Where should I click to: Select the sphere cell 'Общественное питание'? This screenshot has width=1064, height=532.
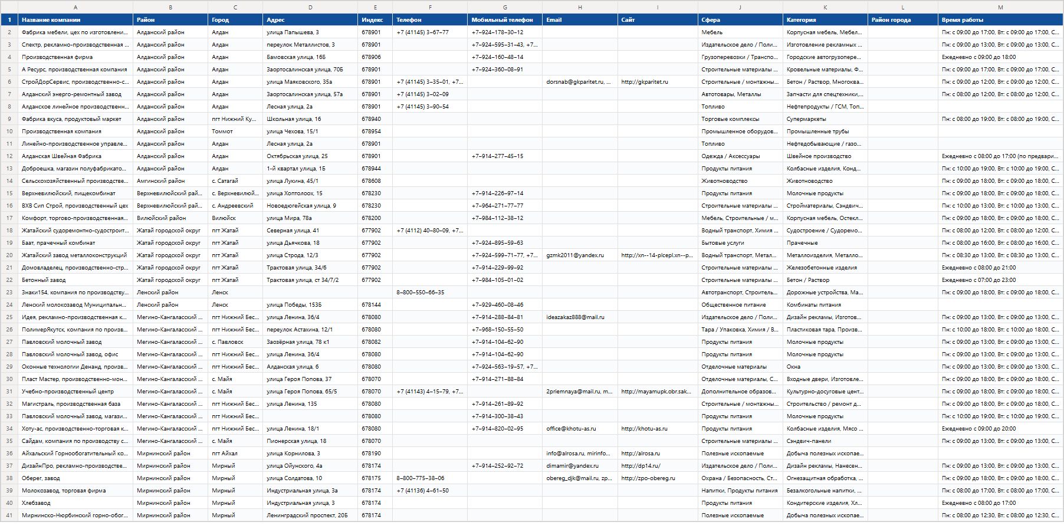click(740, 305)
